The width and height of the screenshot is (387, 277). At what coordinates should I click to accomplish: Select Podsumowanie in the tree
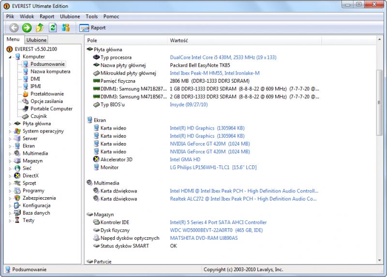click(47, 64)
